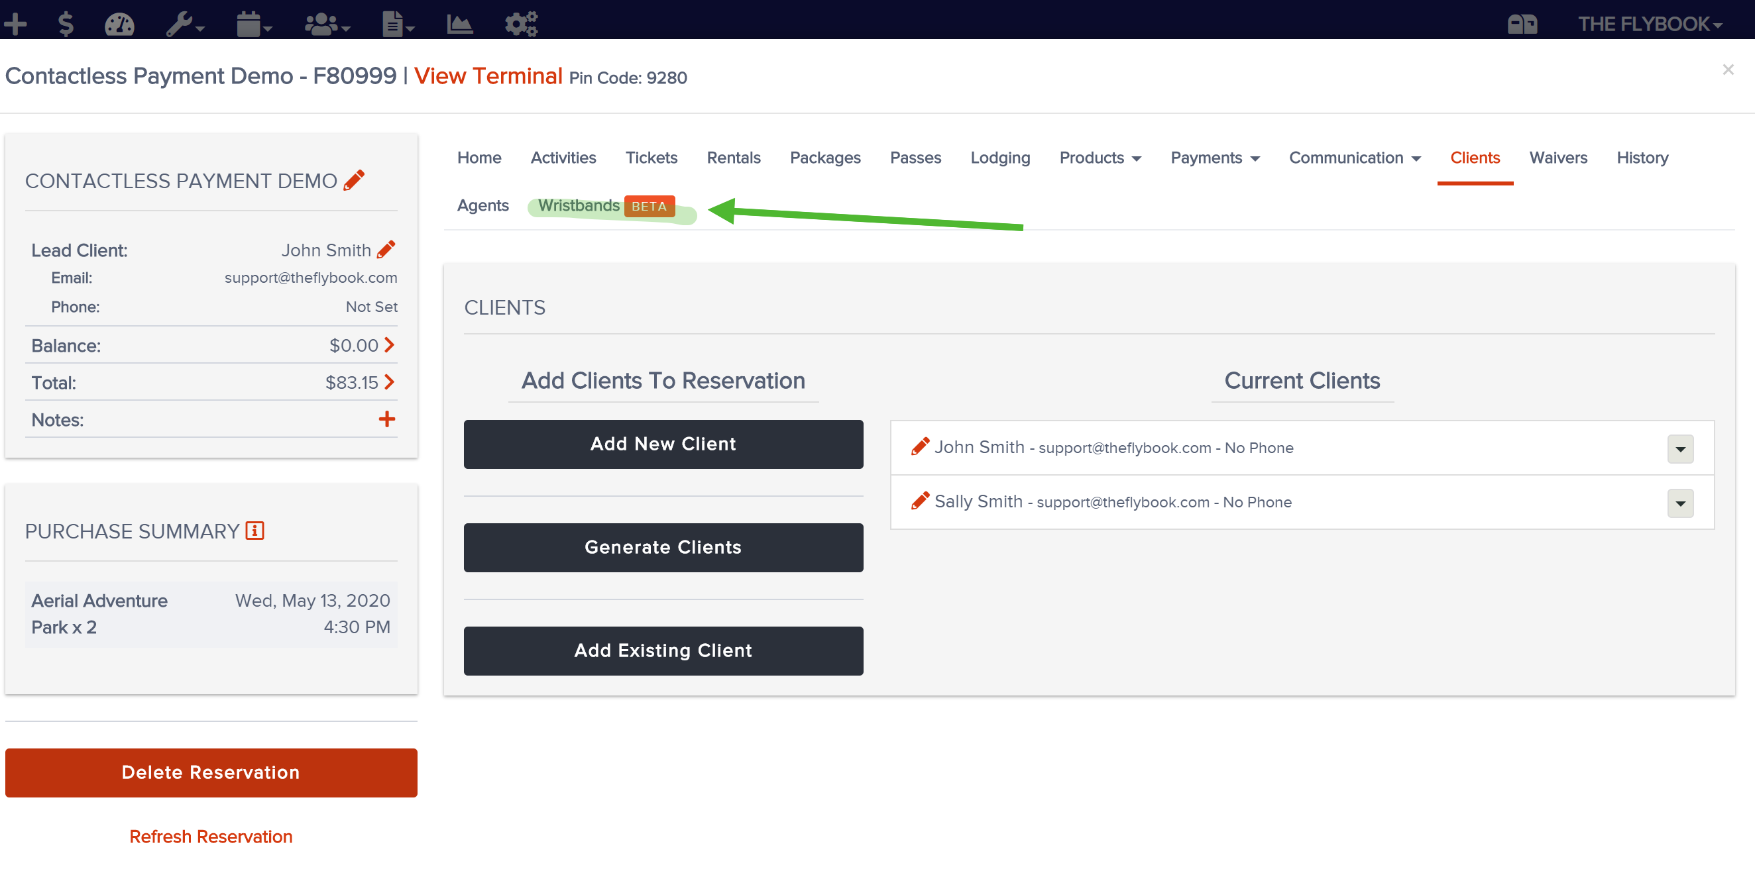Expand Sally Smith client row dropdown
1755x869 pixels.
coord(1680,503)
